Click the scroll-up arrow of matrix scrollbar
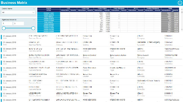This screenshot has width=183, height=102. [x=182, y=9]
